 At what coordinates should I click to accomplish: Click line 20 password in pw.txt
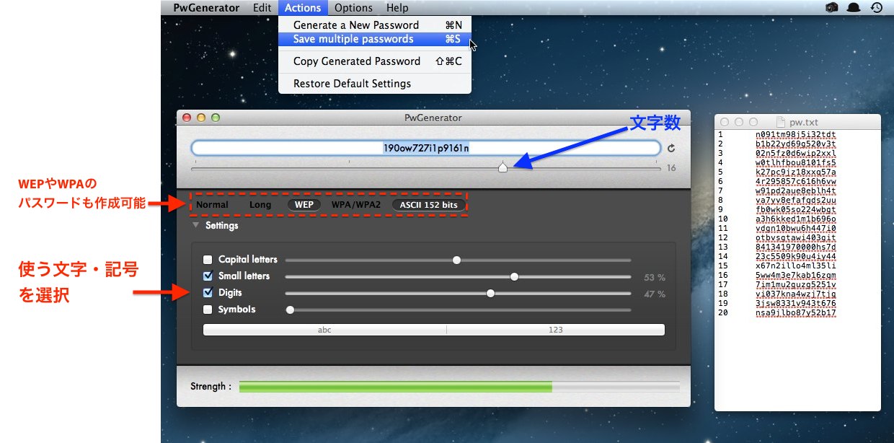[x=796, y=313]
